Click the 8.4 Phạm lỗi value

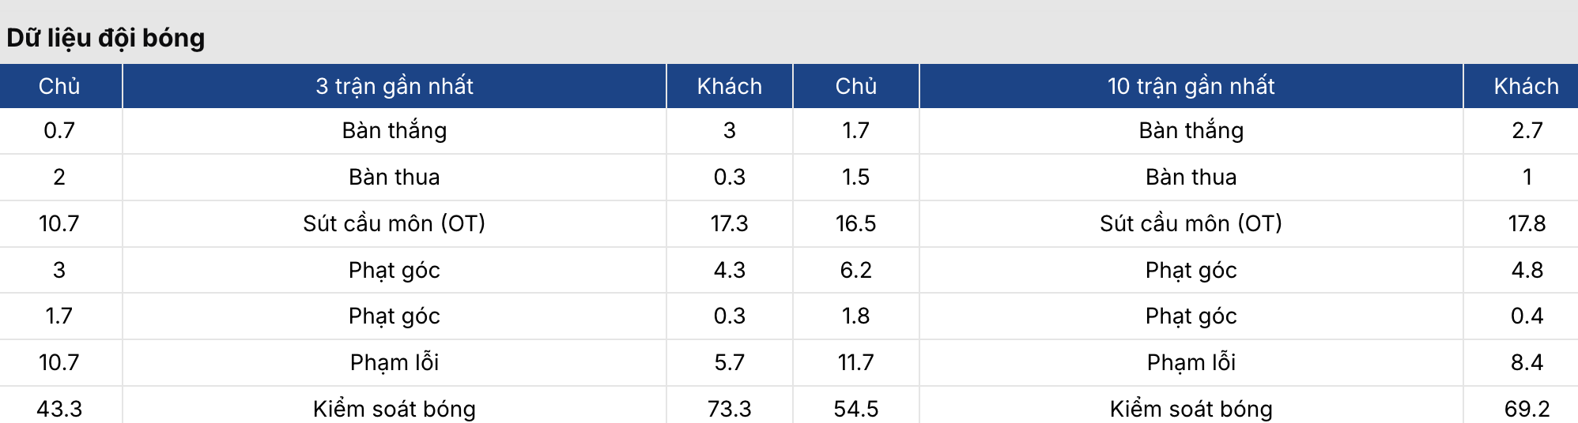(x=1527, y=362)
